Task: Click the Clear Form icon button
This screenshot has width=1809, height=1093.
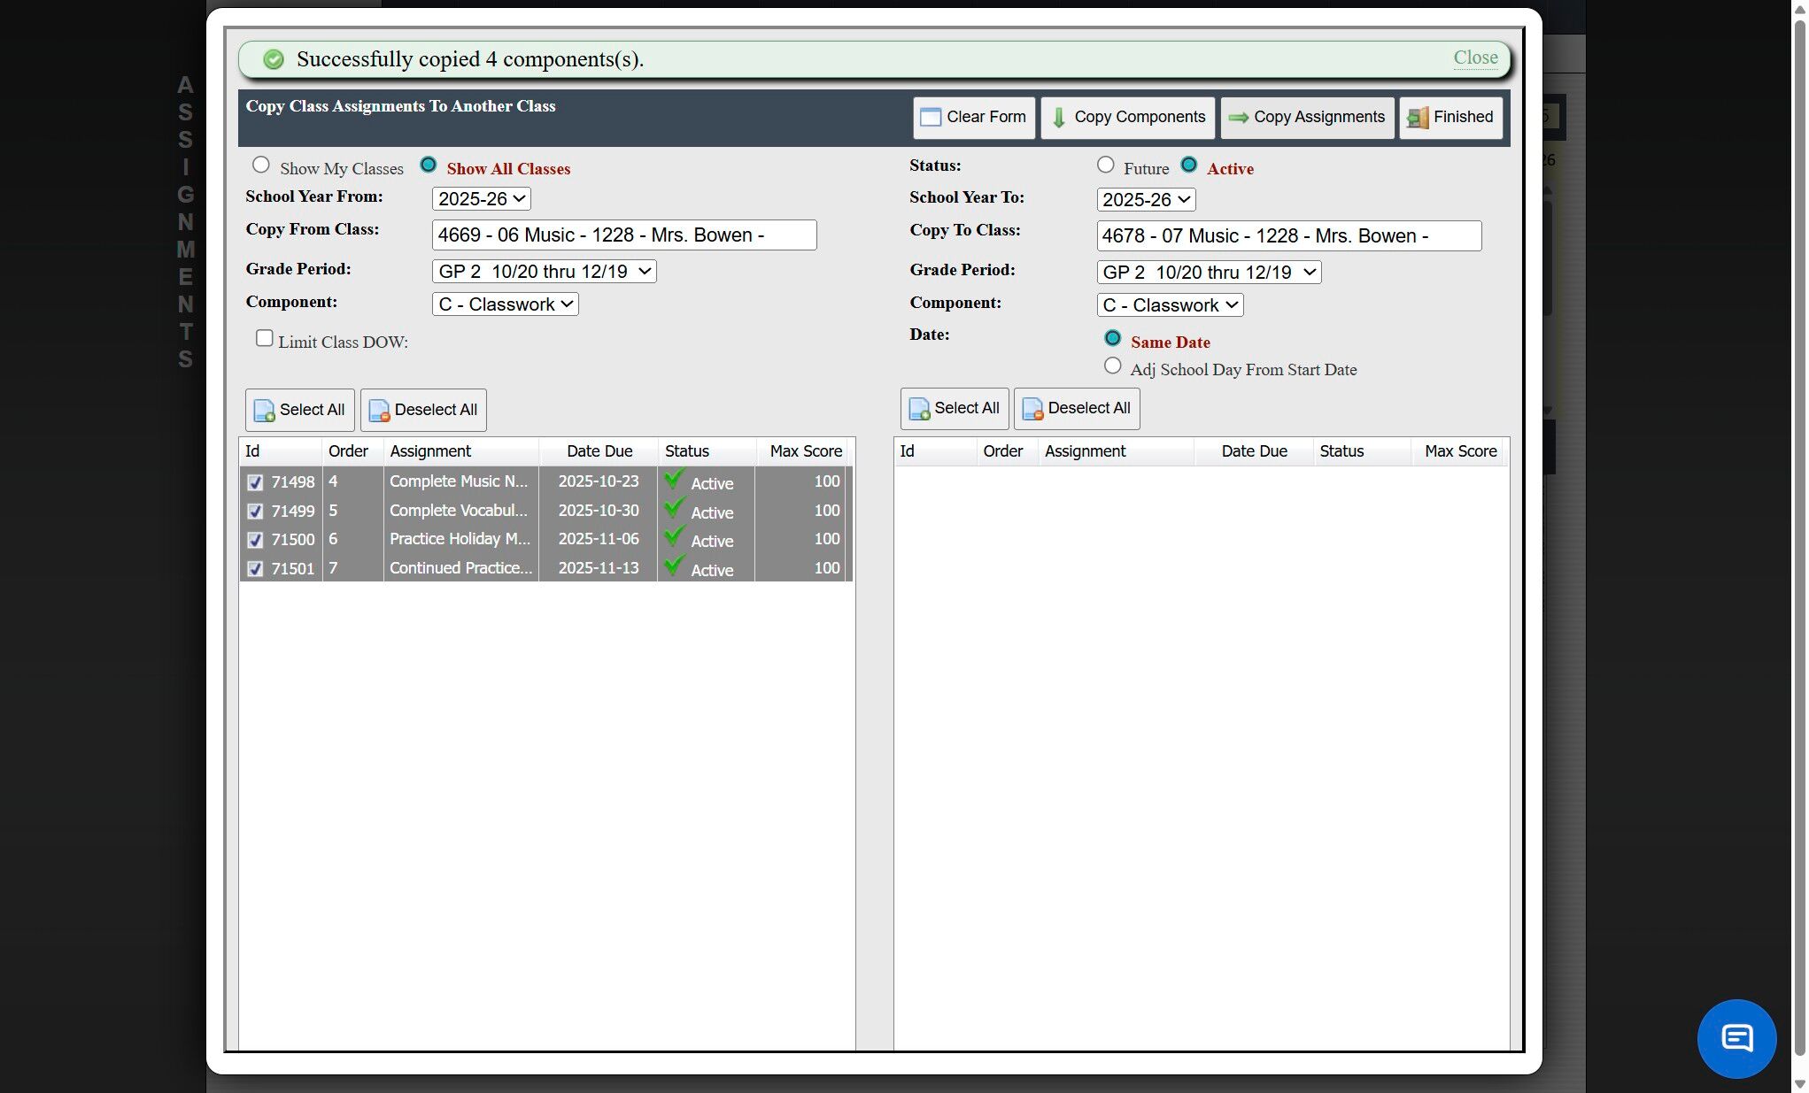Action: coord(931,118)
